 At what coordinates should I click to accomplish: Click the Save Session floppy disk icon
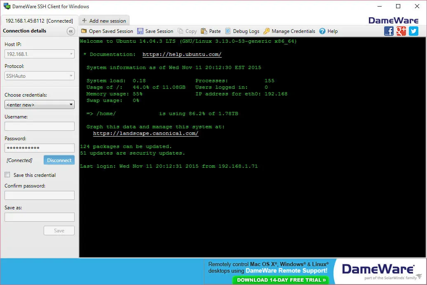(140, 31)
